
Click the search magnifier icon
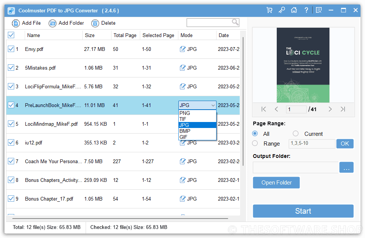click(235, 22)
